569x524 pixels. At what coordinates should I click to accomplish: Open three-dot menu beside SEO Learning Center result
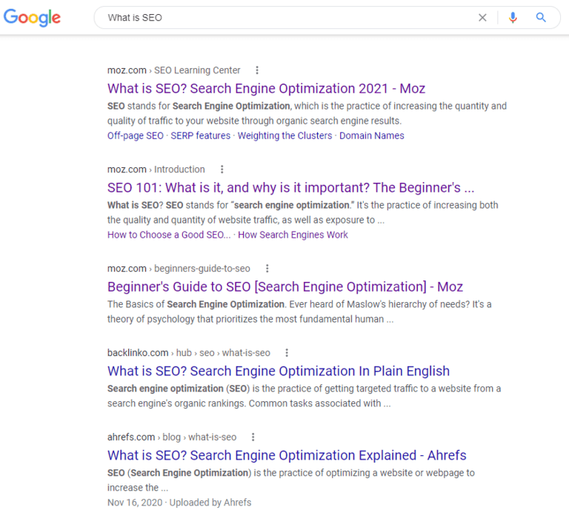[x=257, y=70]
